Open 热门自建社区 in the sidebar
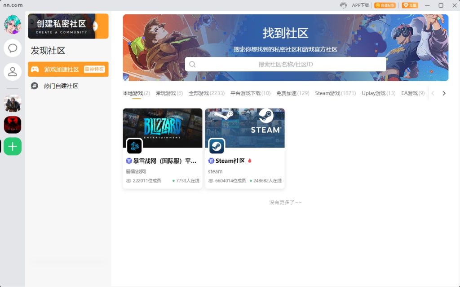 pyautogui.click(x=68, y=86)
